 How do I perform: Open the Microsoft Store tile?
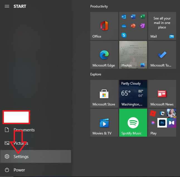click(104, 94)
